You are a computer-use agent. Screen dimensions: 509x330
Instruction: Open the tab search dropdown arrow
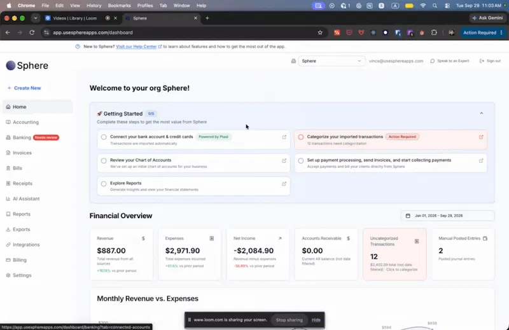click(36, 18)
